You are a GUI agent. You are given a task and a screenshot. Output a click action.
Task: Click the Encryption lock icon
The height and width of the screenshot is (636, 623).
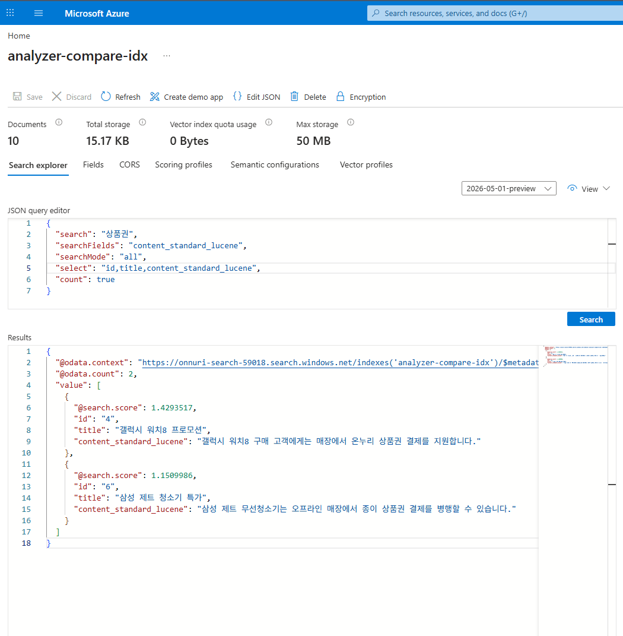(x=341, y=97)
